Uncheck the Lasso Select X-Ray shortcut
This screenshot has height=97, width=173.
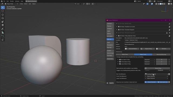click(120, 64)
